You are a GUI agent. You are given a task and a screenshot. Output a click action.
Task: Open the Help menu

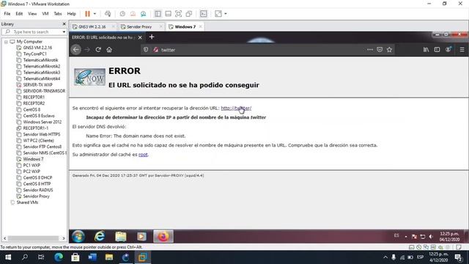pos(72,14)
